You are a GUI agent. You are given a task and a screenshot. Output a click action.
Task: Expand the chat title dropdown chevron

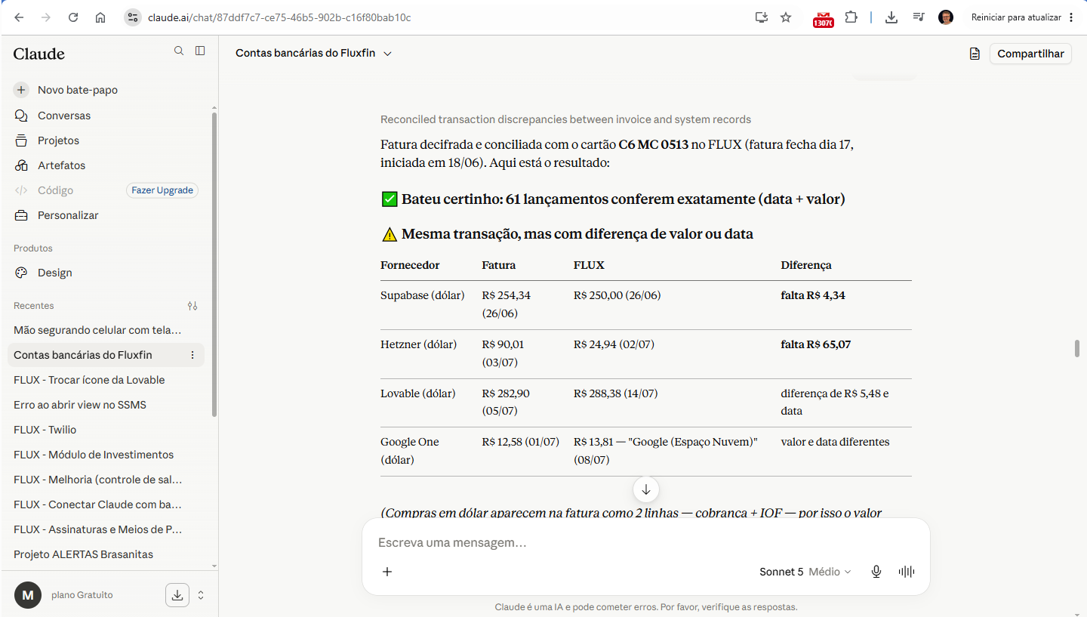388,54
